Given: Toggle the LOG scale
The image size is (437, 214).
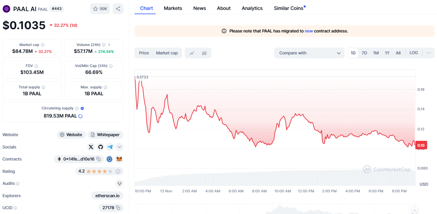Looking at the screenshot, I should pos(414,53).
